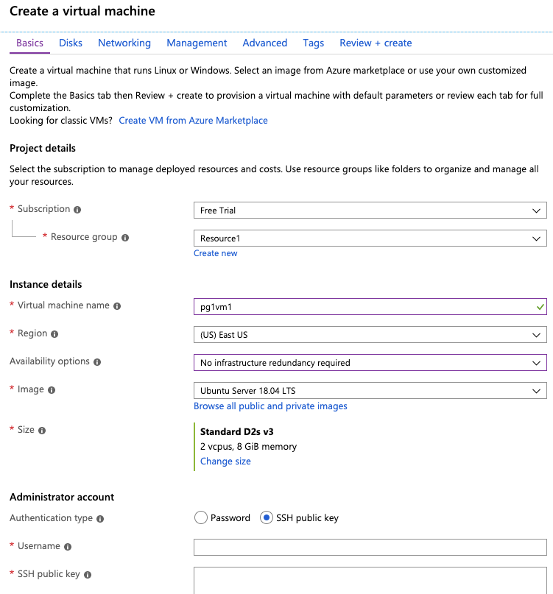Click the Username input field

point(370,547)
